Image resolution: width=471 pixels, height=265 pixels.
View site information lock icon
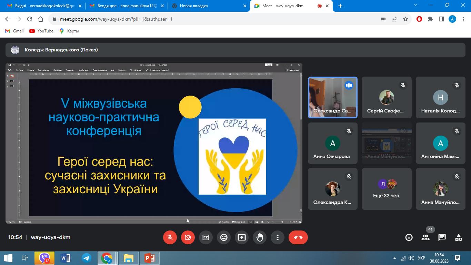(x=54, y=19)
